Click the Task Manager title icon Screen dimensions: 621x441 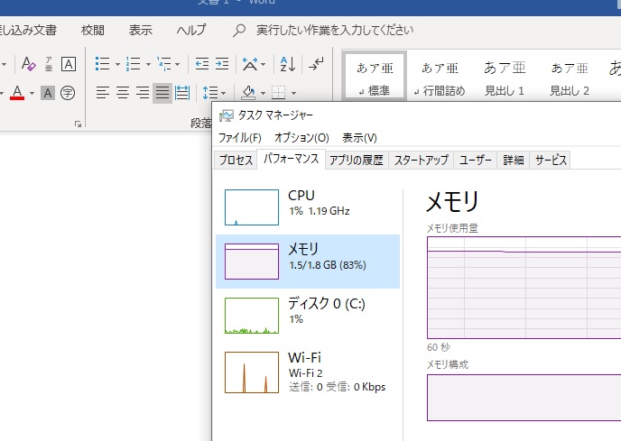(227, 115)
